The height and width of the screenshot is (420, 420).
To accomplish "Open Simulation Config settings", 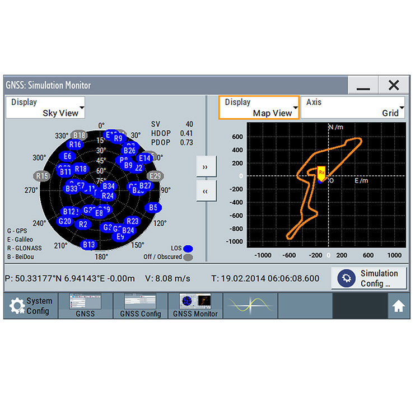I will tap(368, 278).
